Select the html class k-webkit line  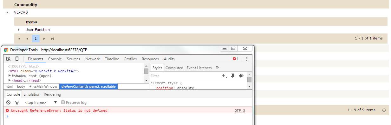pos(43,71)
